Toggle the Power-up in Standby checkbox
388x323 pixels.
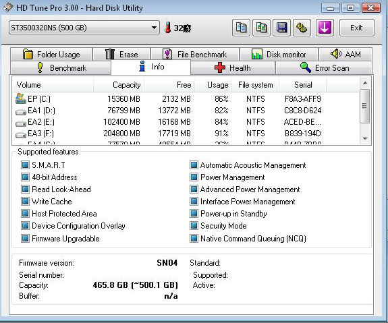(x=194, y=213)
